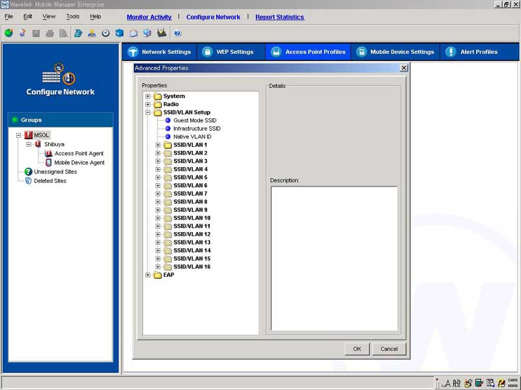Screen dimensions: 521x390
Task: Click the green globe toolbar icon
Action: [x=9, y=33]
